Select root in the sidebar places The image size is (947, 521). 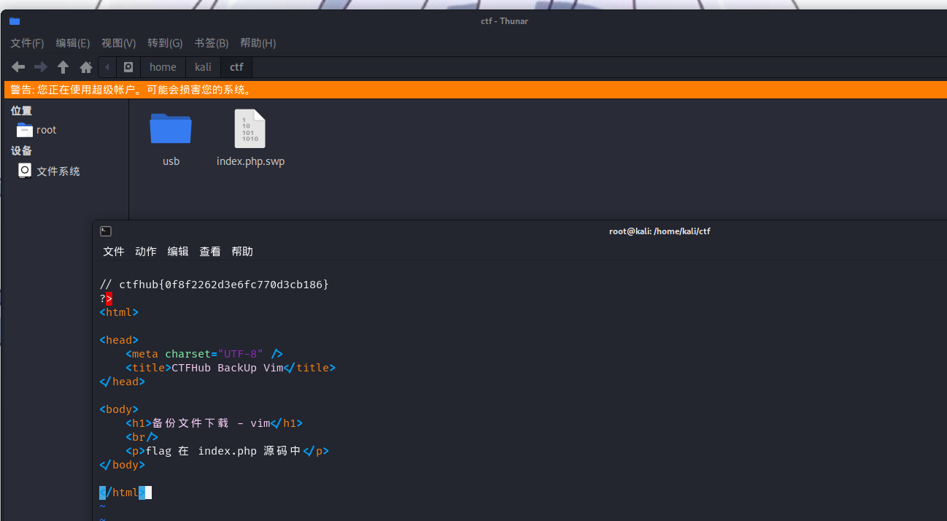[x=45, y=130]
